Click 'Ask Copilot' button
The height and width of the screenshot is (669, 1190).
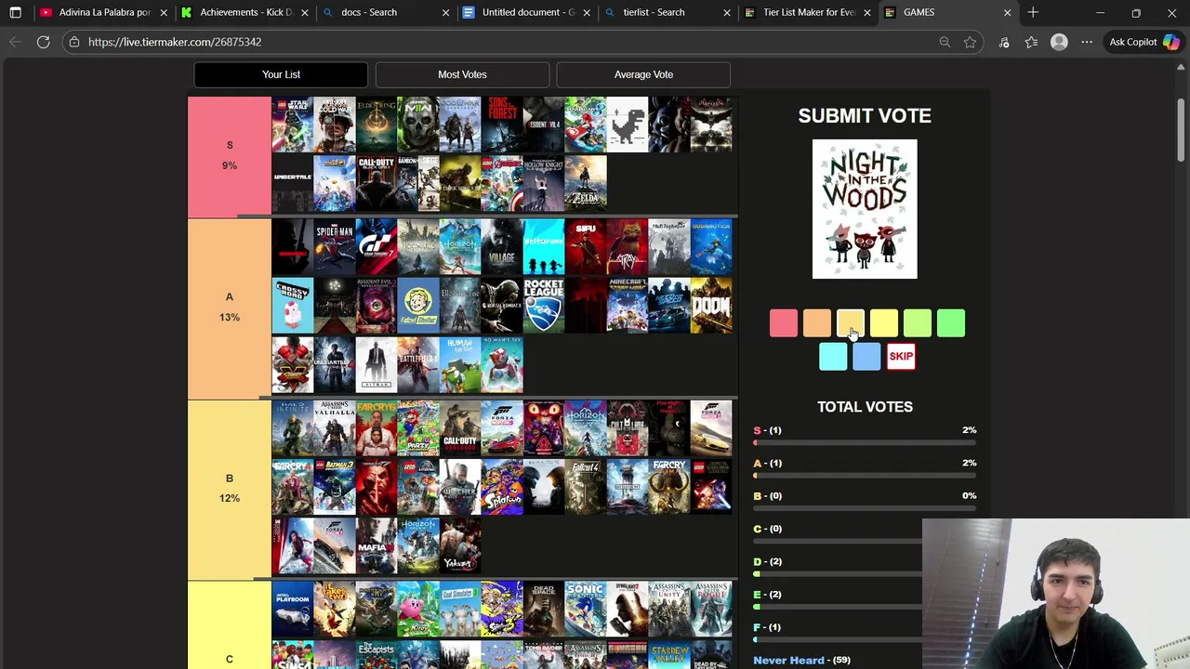(1144, 42)
